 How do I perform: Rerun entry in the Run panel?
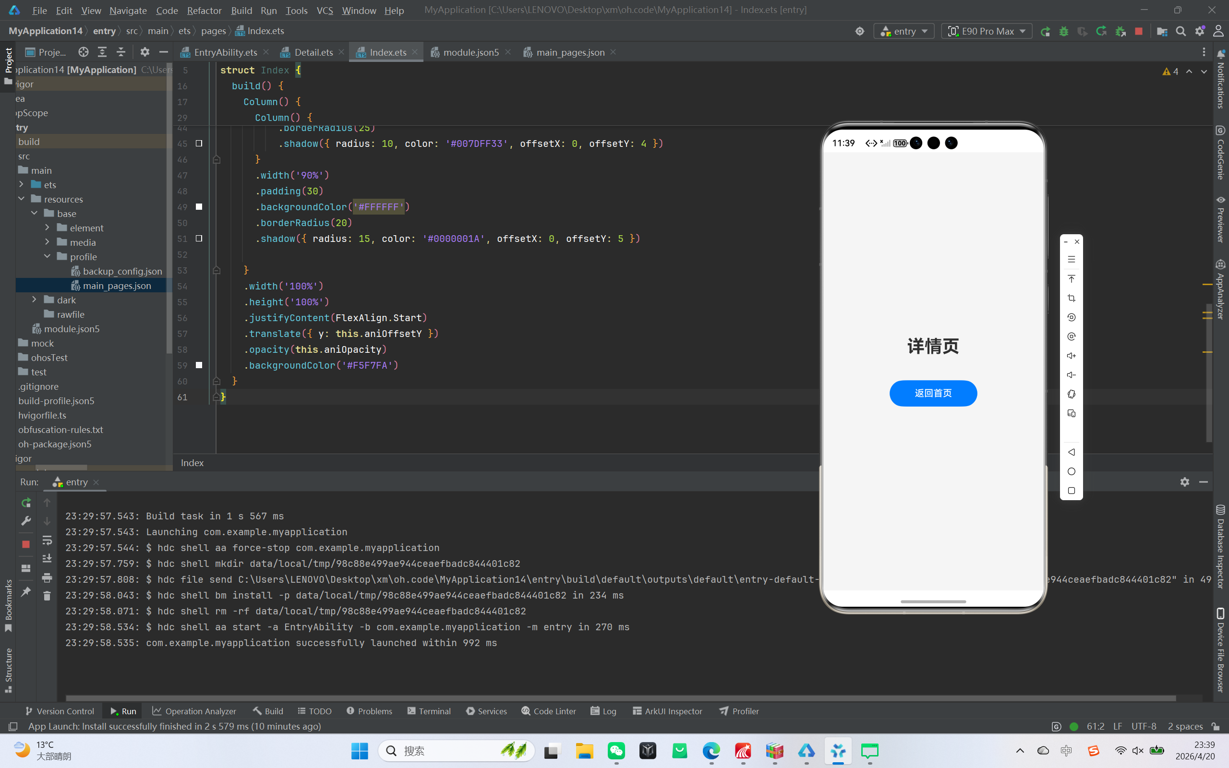point(26,503)
